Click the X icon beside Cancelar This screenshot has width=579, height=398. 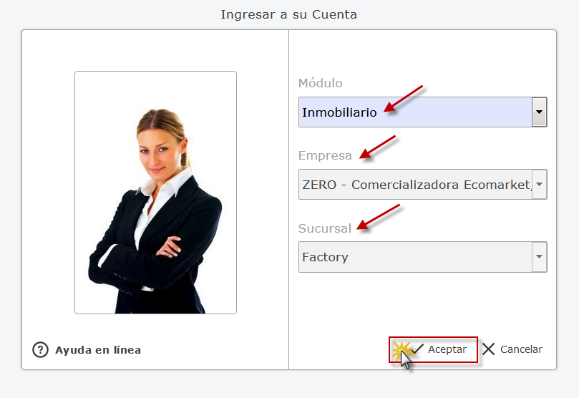point(488,349)
